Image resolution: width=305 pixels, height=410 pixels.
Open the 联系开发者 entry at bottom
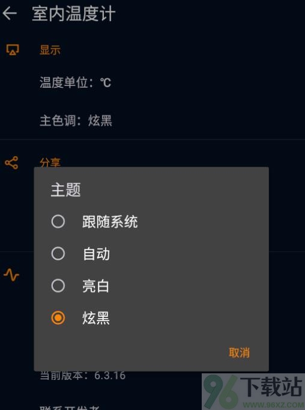(x=70, y=408)
